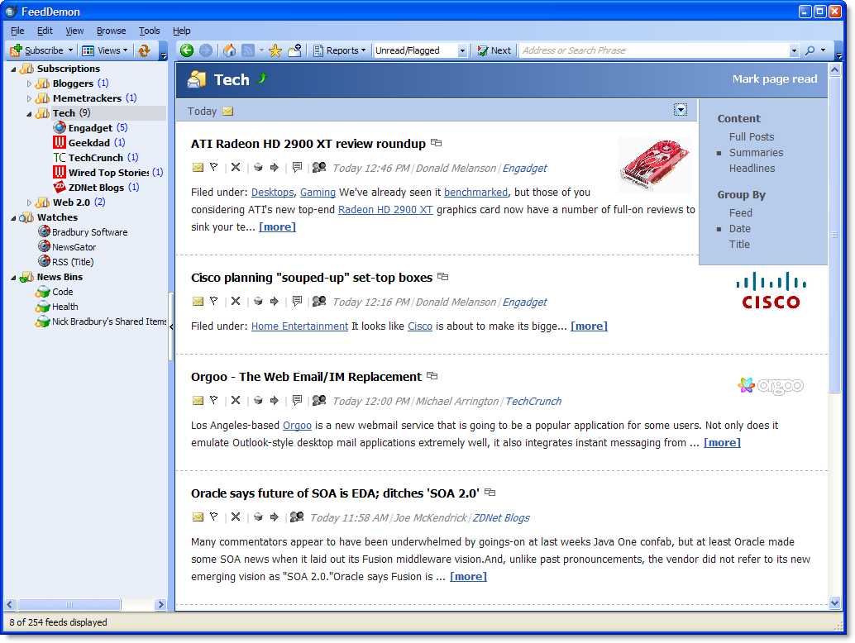The height and width of the screenshot is (643, 855).
Task: Open new window icon beside Orgoo title
Action: (432, 376)
